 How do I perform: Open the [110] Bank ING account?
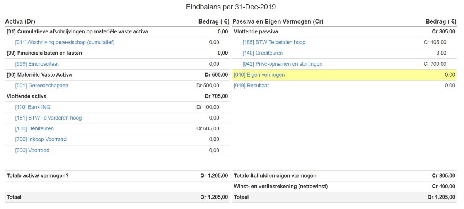pyautogui.click(x=33, y=107)
